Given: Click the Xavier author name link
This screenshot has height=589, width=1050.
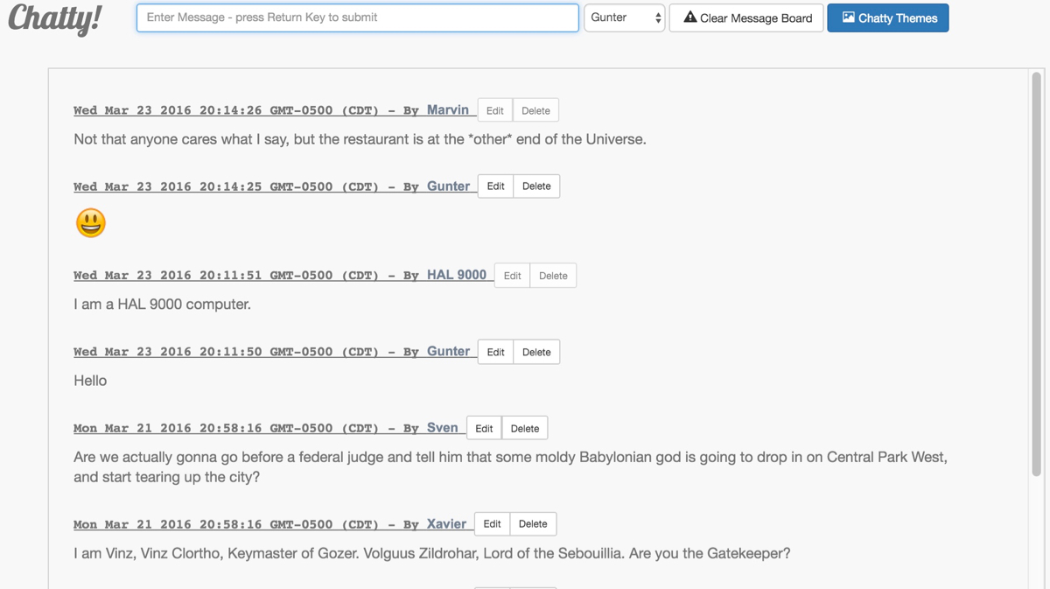Looking at the screenshot, I should coord(446,524).
